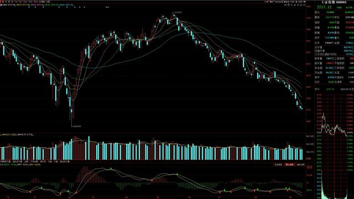
Task: Select the red highlighted button above MACD panel
Action: pos(290,165)
